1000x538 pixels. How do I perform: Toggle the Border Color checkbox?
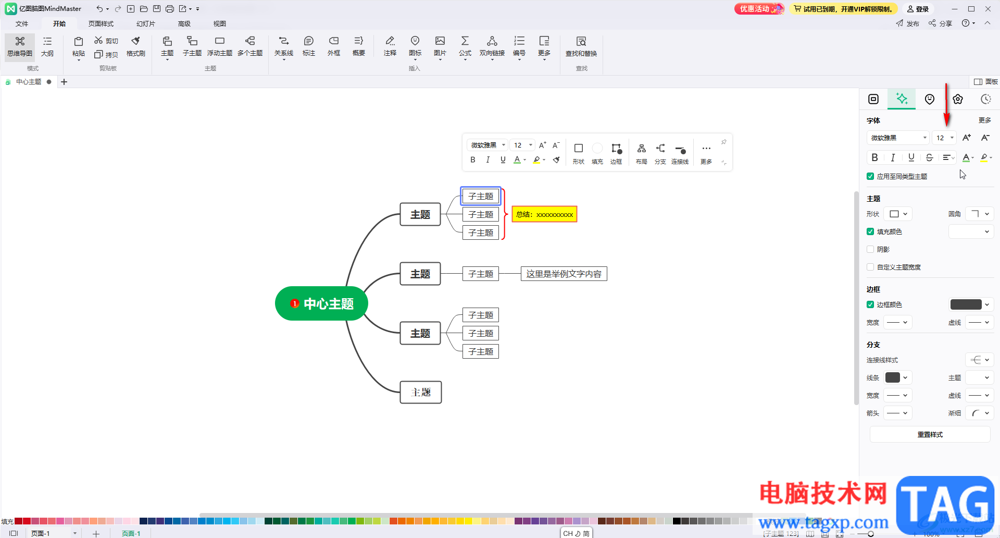point(870,304)
